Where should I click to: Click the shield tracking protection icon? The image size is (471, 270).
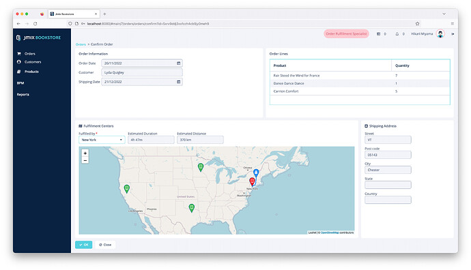point(70,24)
